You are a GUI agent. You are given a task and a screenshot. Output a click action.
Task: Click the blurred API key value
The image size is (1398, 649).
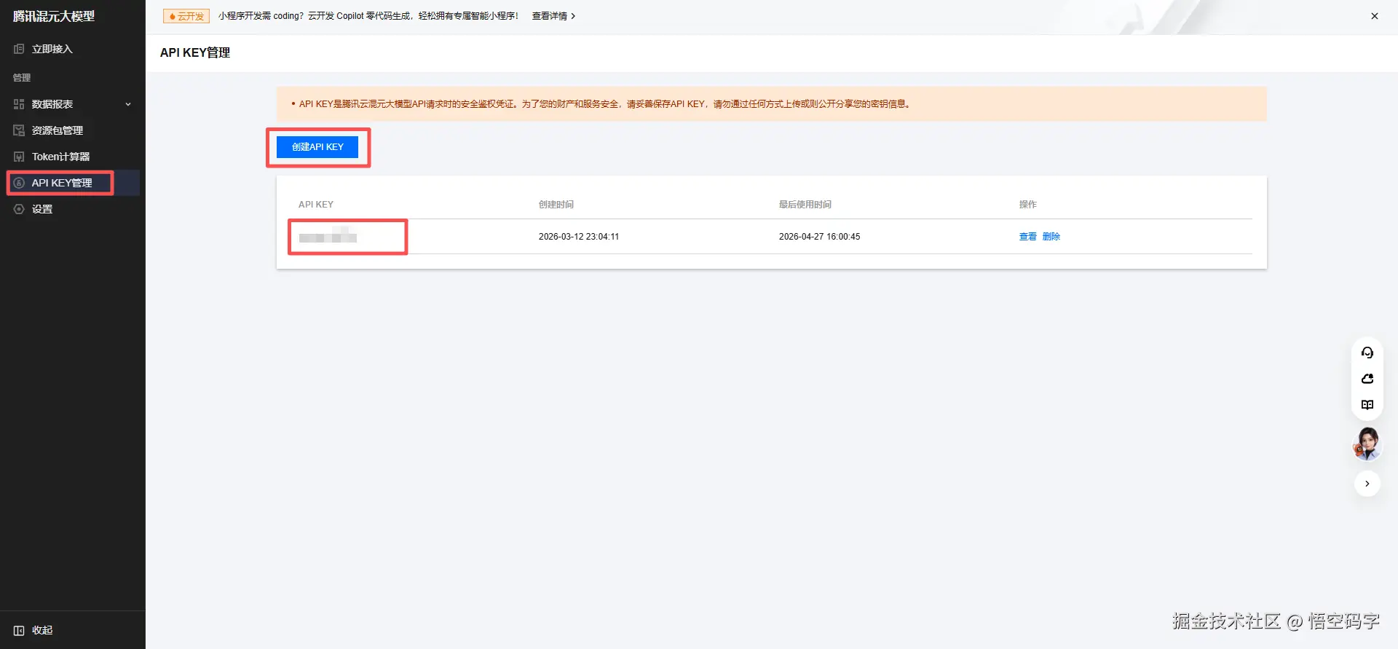328,237
